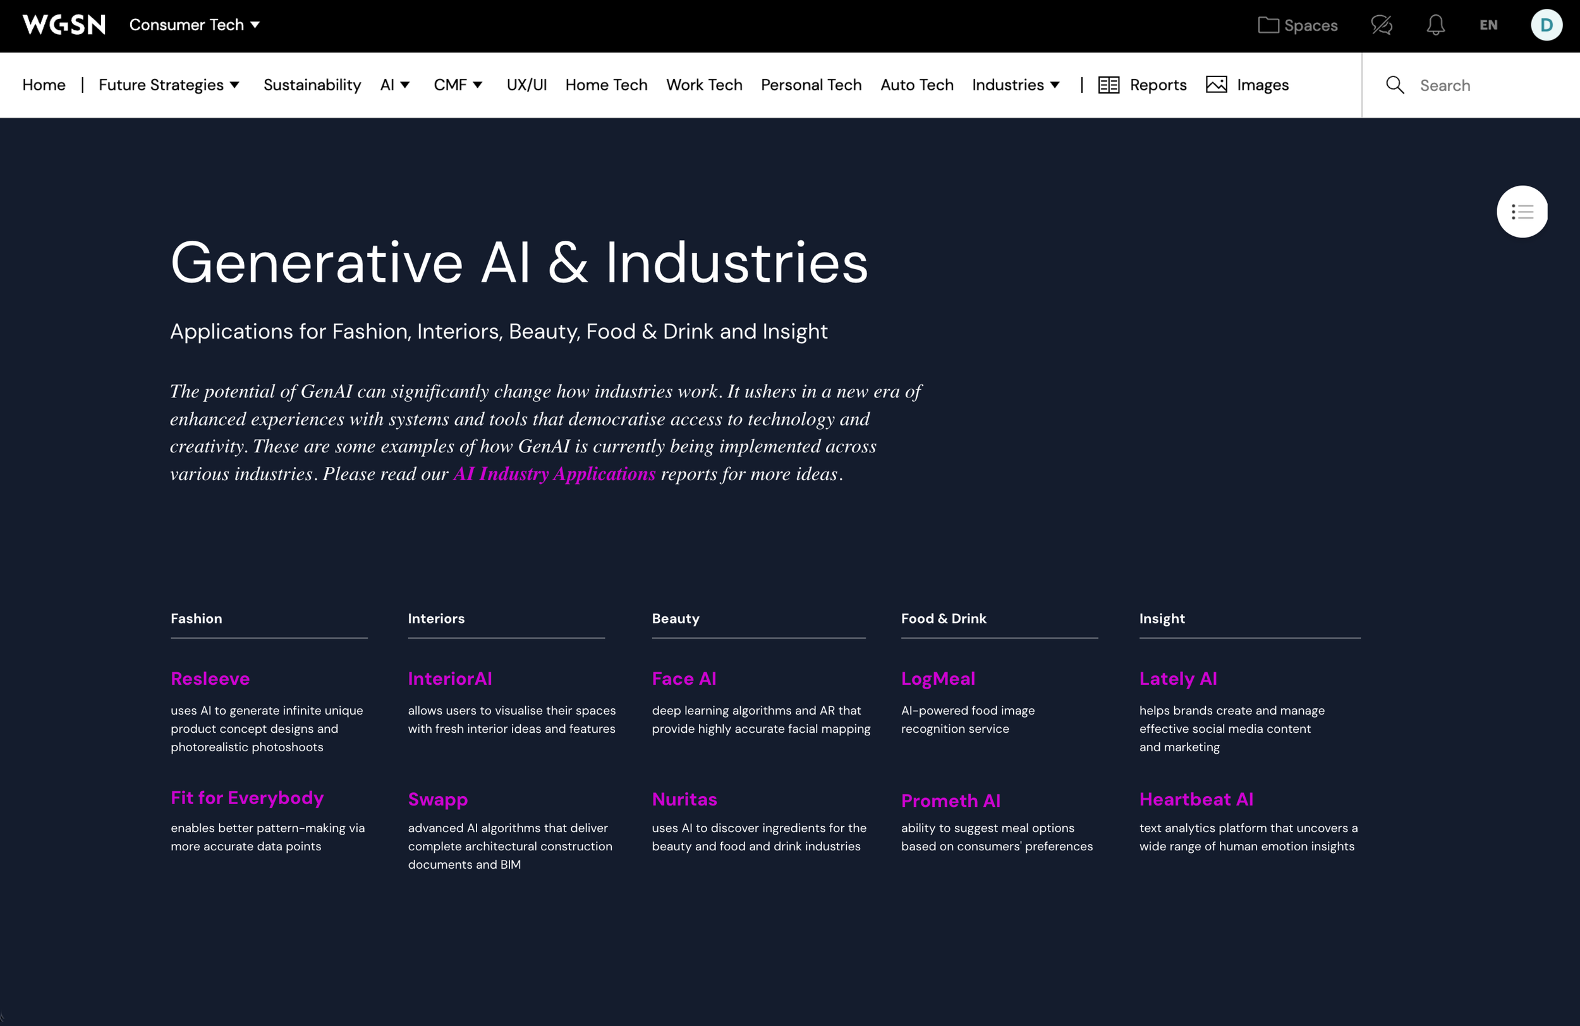Image resolution: width=1580 pixels, height=1026 pixels.
Task: Go to the Sustainability section
Action: 312,85
